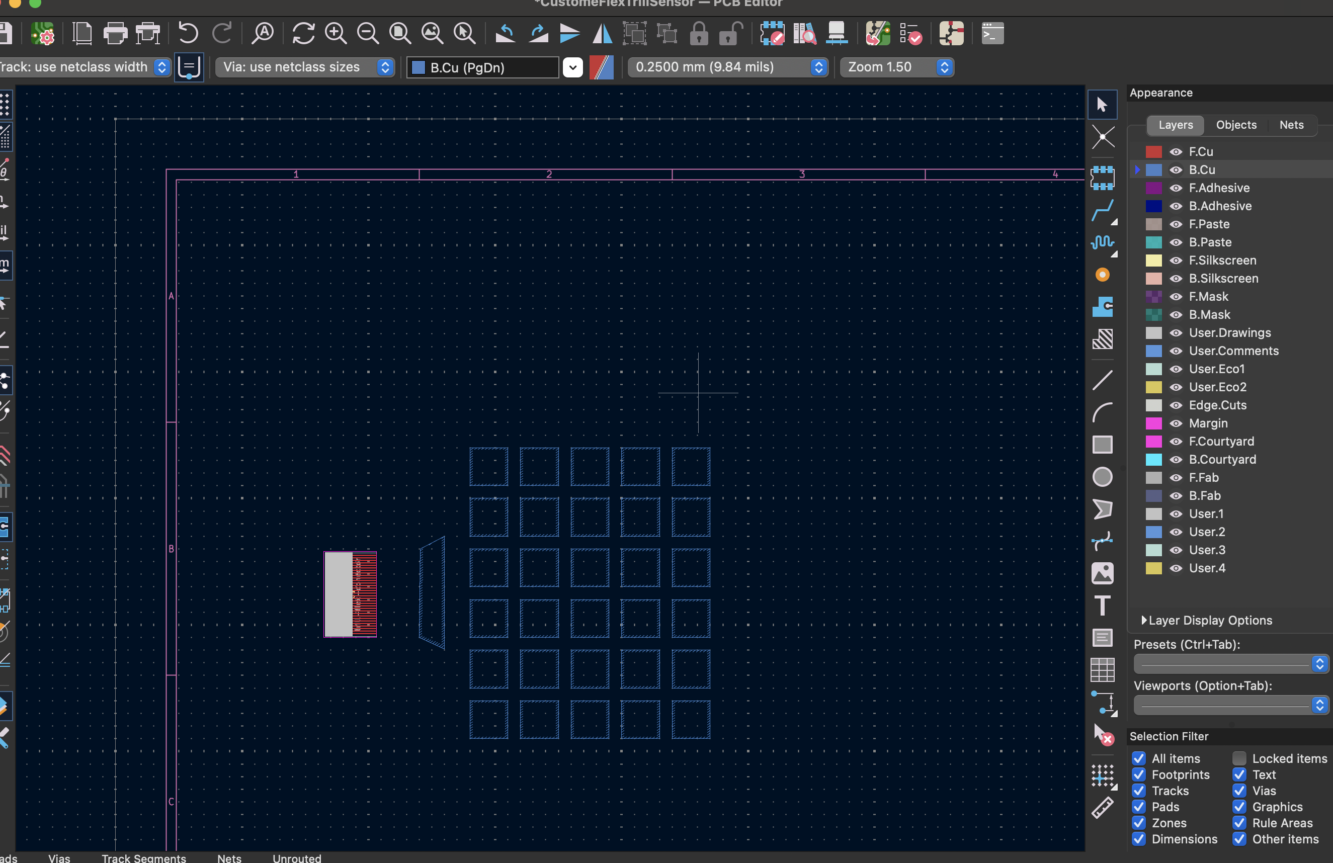
Task: Click the Undo button
Action: (x=188, y=34)
